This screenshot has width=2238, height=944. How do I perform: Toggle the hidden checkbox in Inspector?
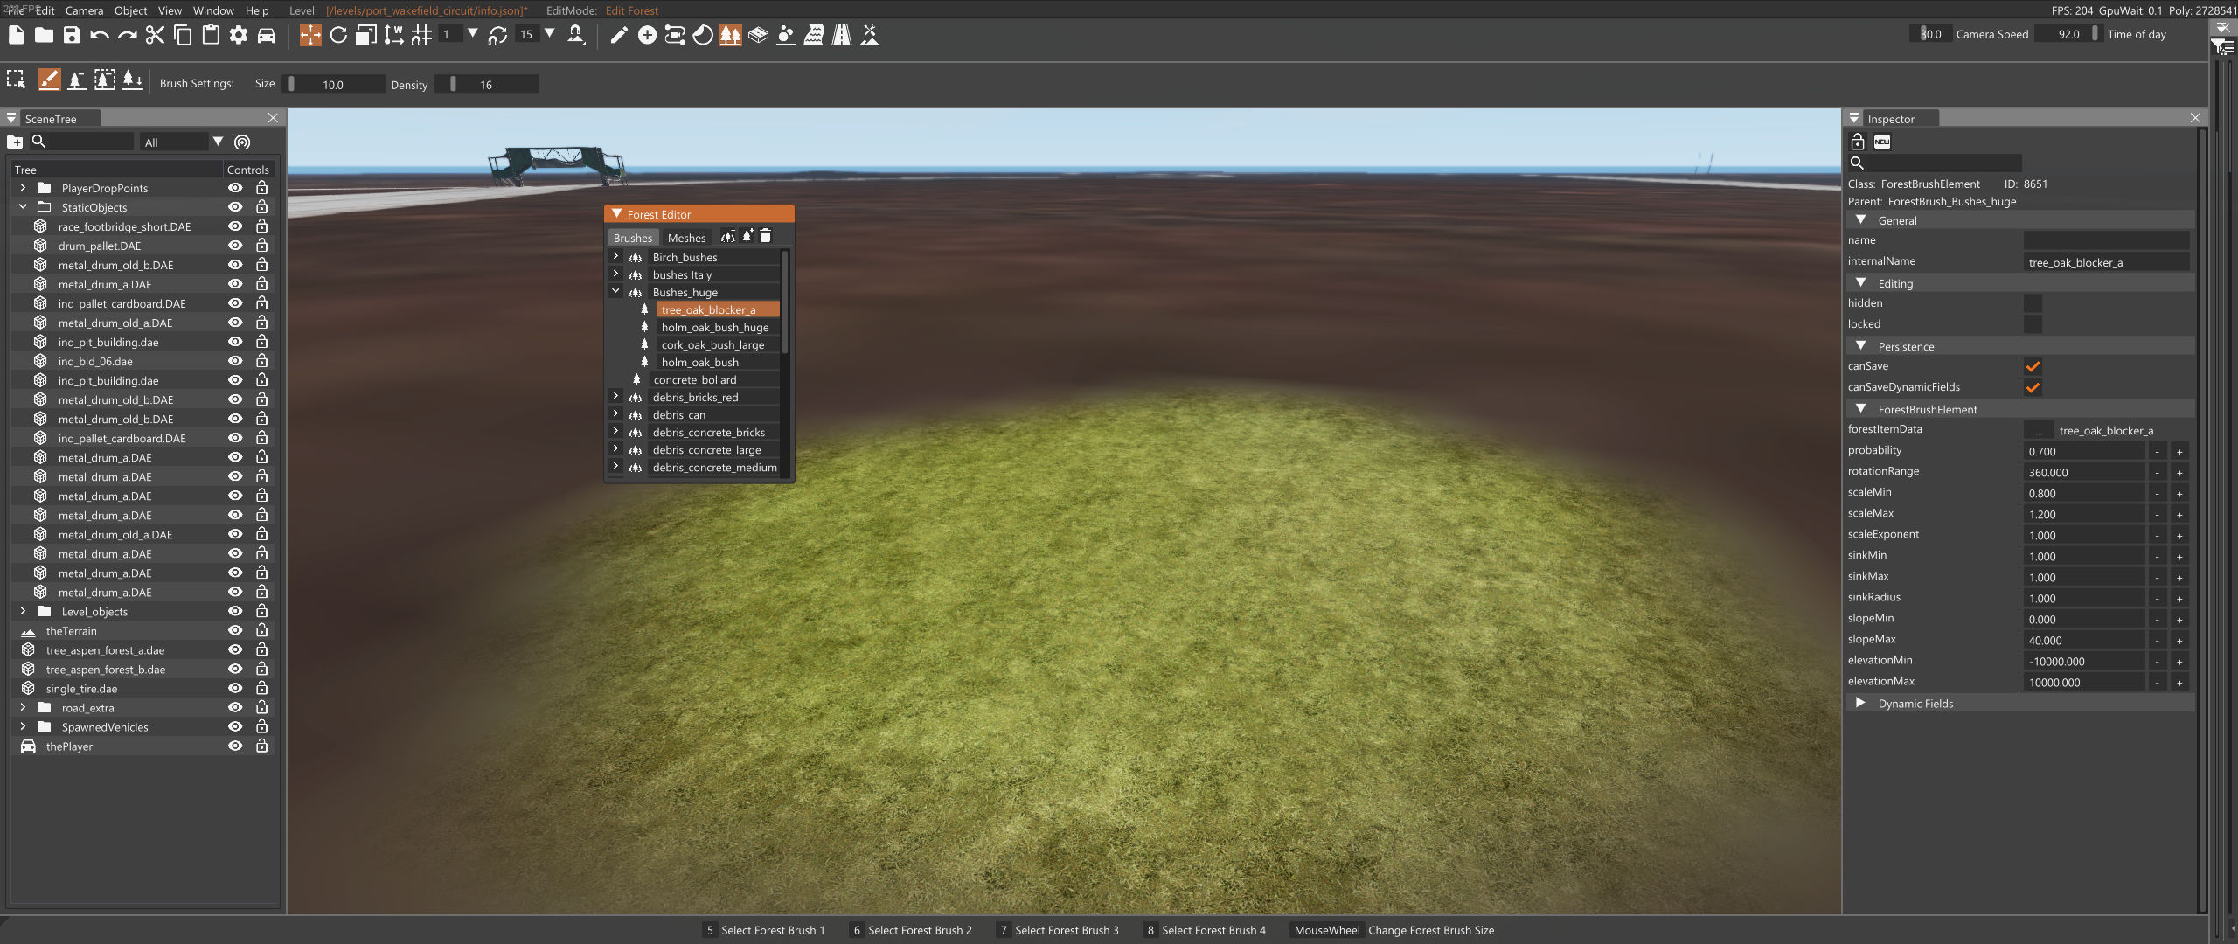click(x=2033, y=303)
